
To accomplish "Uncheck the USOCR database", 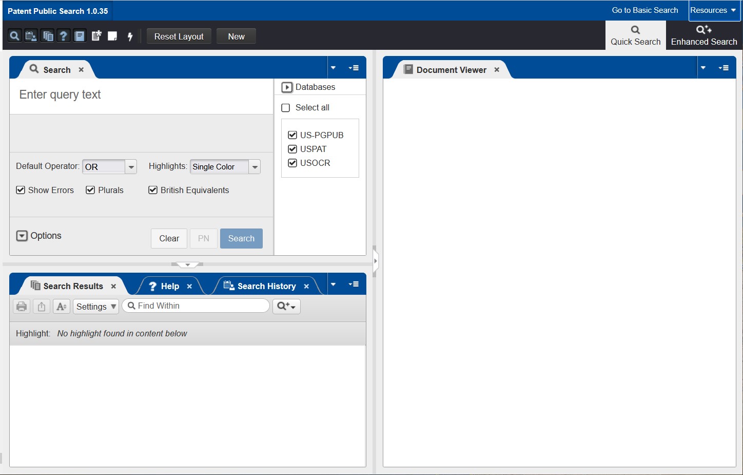I will click(x=292, y=163).
